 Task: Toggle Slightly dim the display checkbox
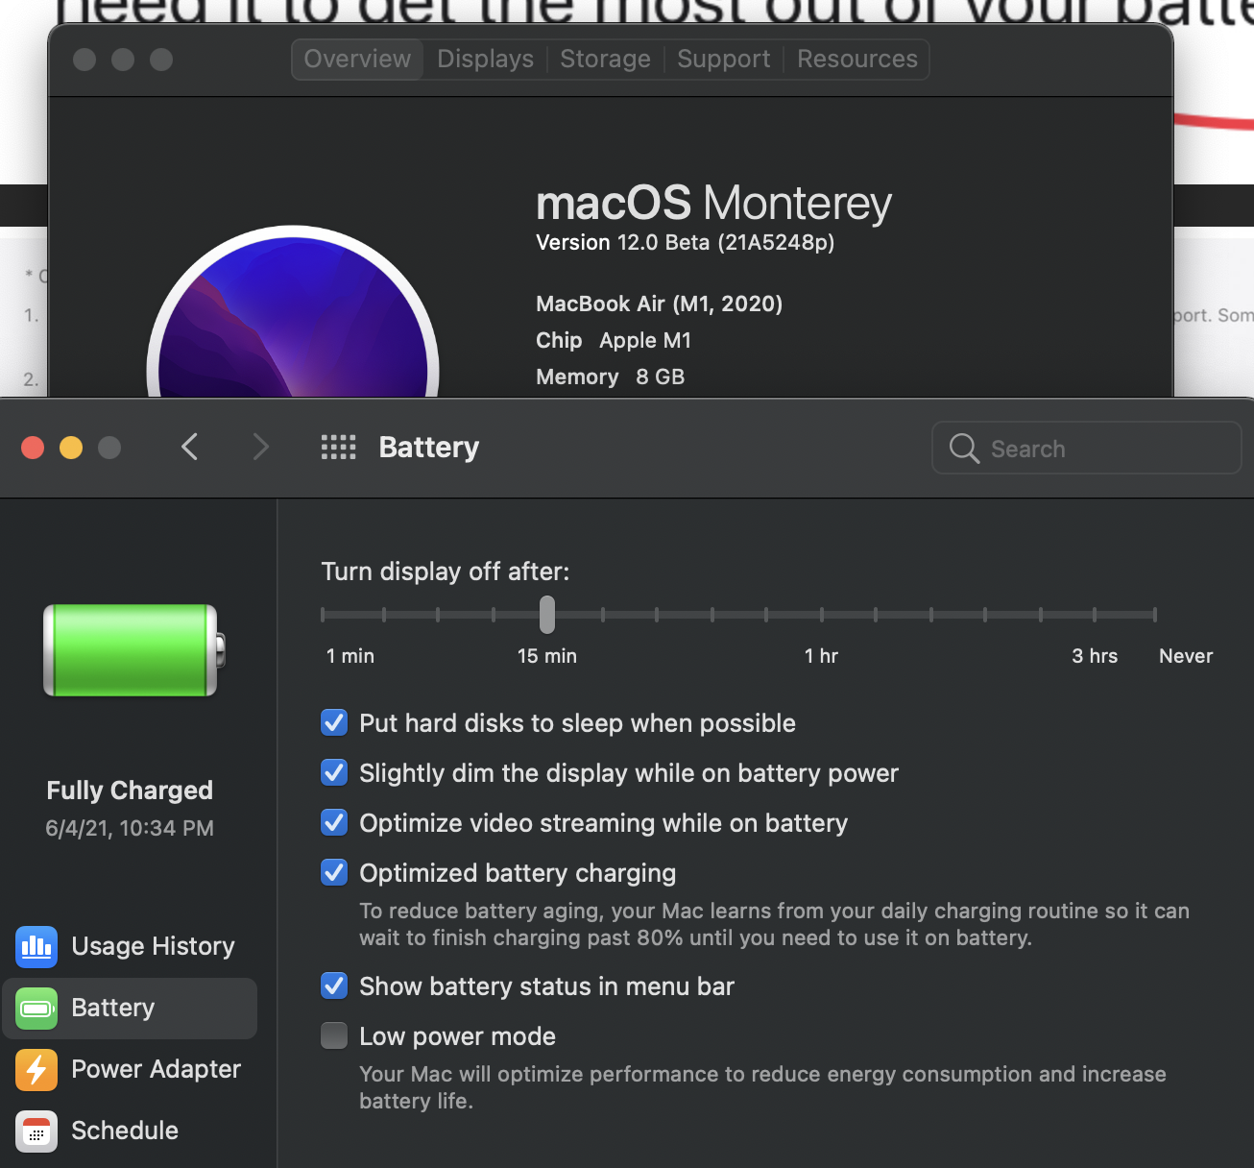(x=334, y=772)
